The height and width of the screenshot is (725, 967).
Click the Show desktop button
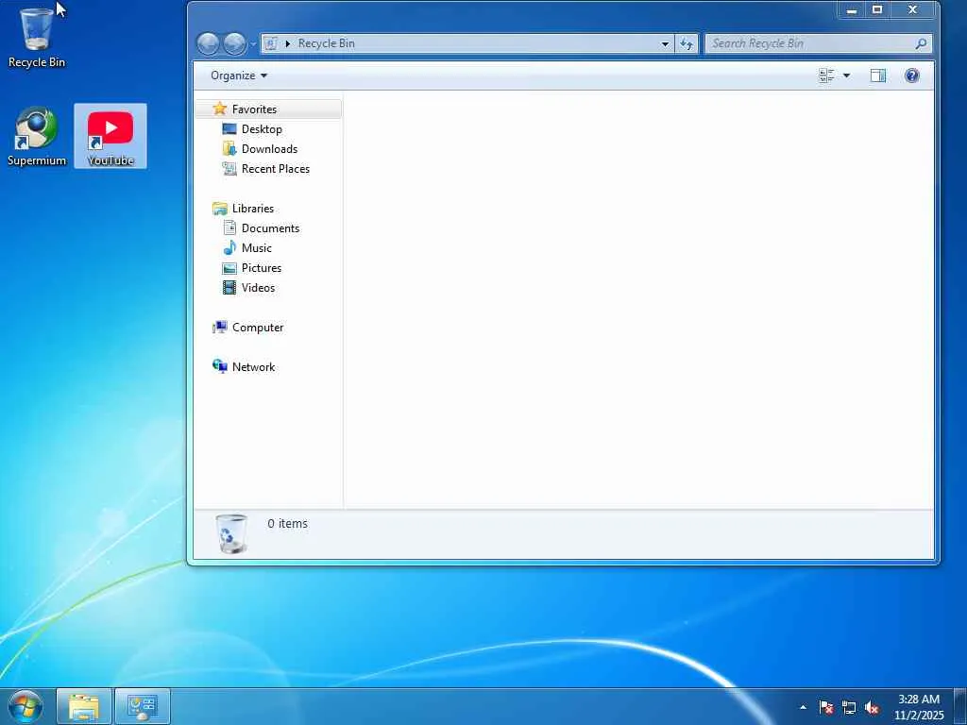tap(960, 707)
